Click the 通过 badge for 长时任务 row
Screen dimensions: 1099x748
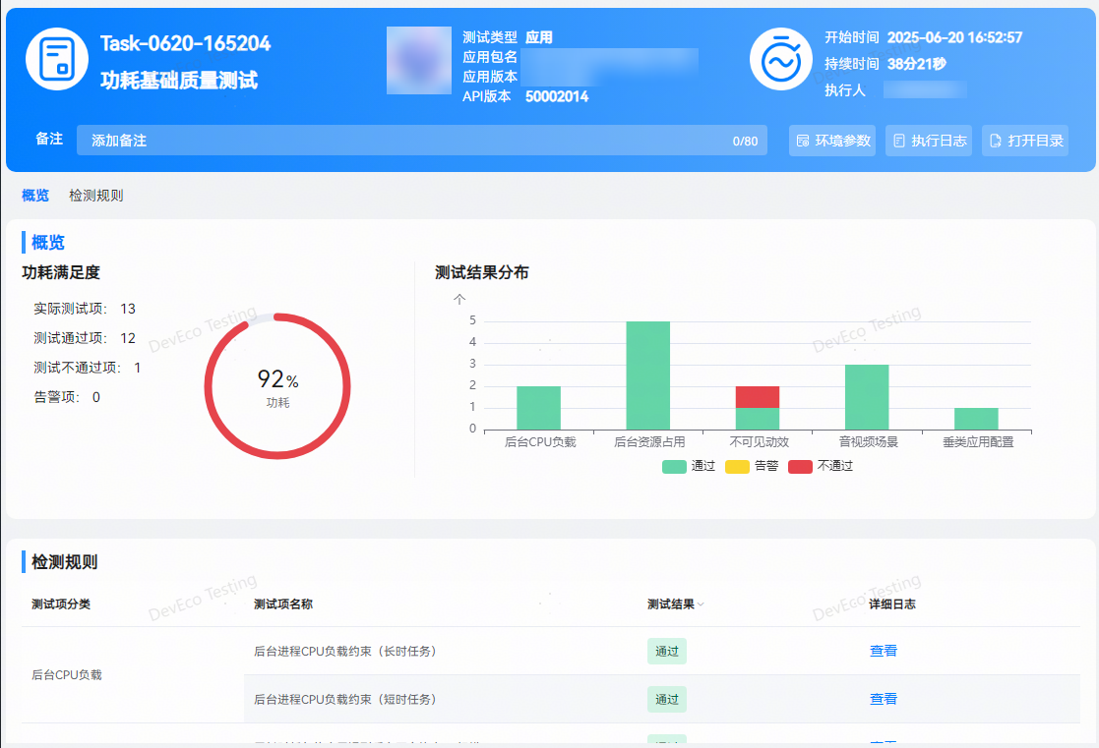pos(666,651)
